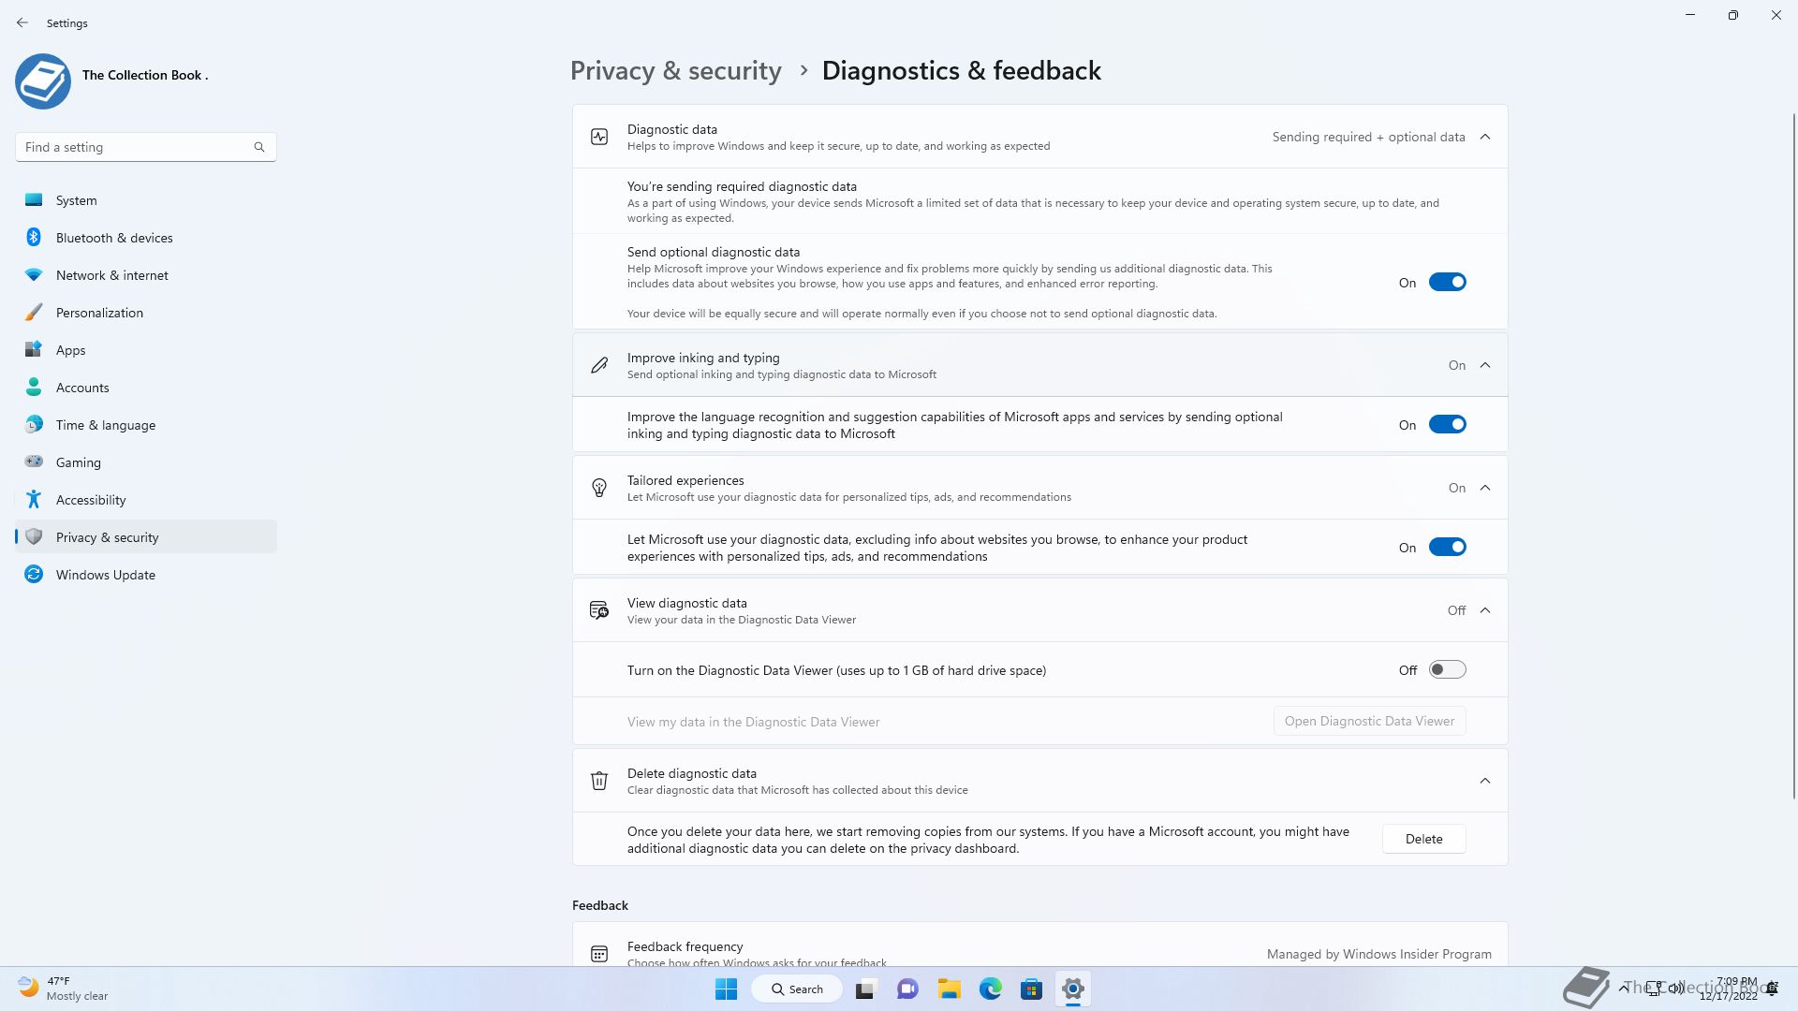Collapse the Delete diagnostic data chevron

tap(1485, 781)
